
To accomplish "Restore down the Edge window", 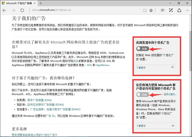I will click(x=179, y=3).
